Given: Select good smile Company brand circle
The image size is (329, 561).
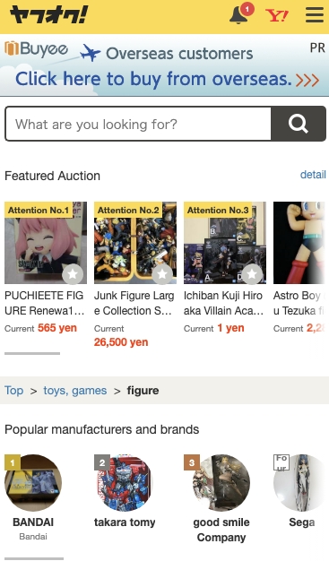Looking at the screenshot, I should click(221, 483).
